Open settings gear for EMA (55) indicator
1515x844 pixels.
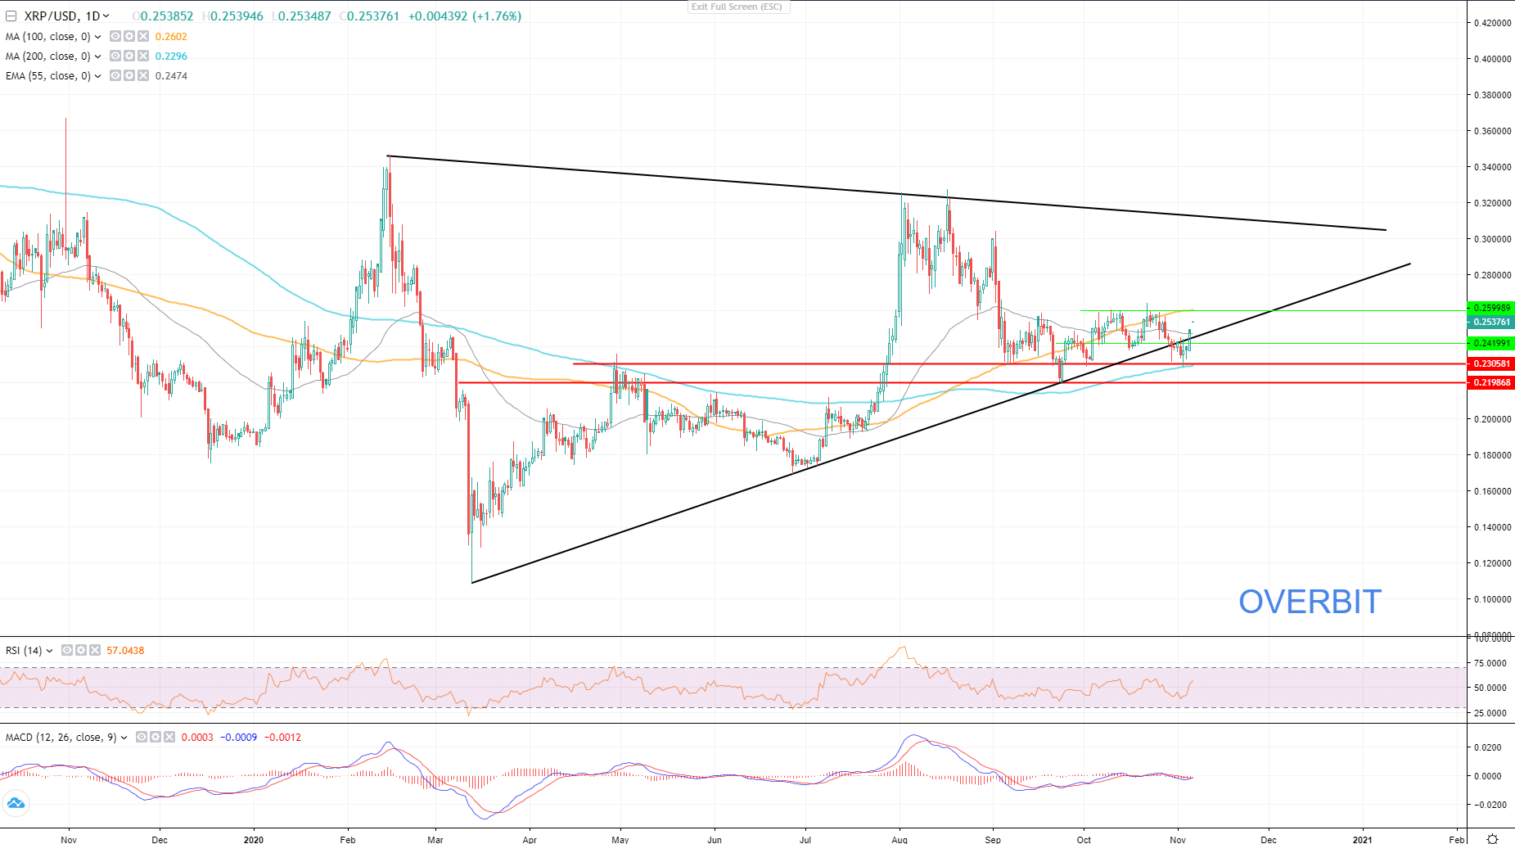tap(129, 76)
